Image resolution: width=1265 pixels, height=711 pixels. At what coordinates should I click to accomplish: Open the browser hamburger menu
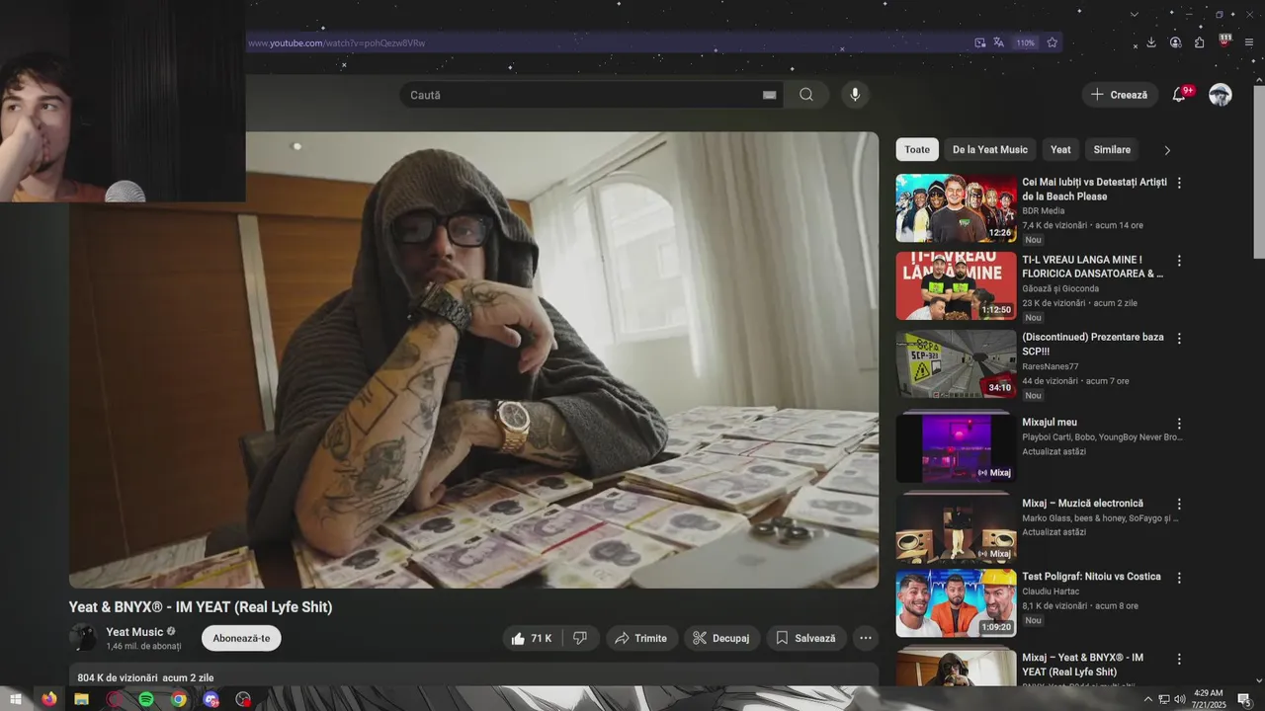tap(1249, 42)
